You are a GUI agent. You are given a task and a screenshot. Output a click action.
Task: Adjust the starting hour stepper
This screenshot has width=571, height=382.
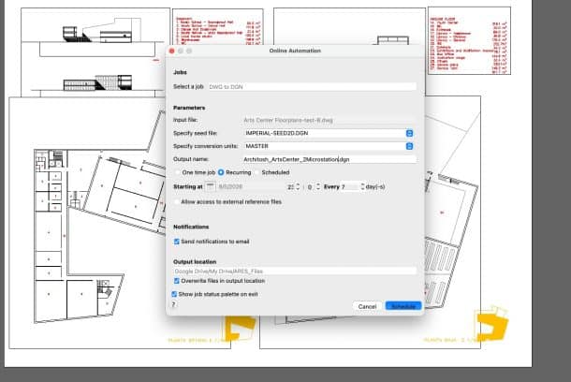pyautogui.click(x=298, y=187)
